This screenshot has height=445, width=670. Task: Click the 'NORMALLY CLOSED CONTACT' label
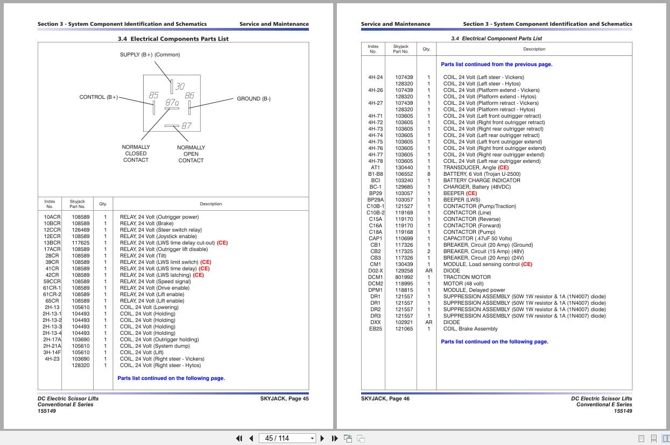pyautogui.click(x=136, y=154)
